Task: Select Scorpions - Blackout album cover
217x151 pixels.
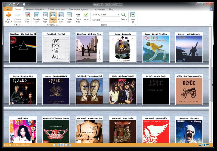Action: pyautogui.click(x=189, y=130)
